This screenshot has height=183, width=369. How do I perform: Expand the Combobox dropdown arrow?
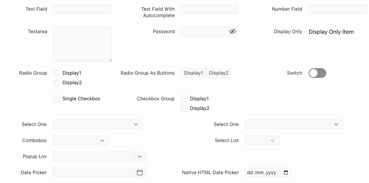(102, 140)
